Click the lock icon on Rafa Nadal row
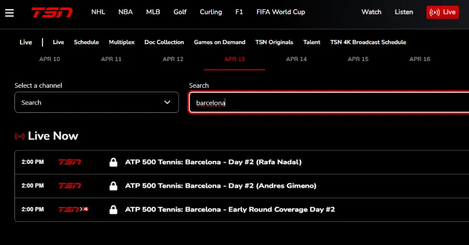The image size is (469, 245). [113, 162]
